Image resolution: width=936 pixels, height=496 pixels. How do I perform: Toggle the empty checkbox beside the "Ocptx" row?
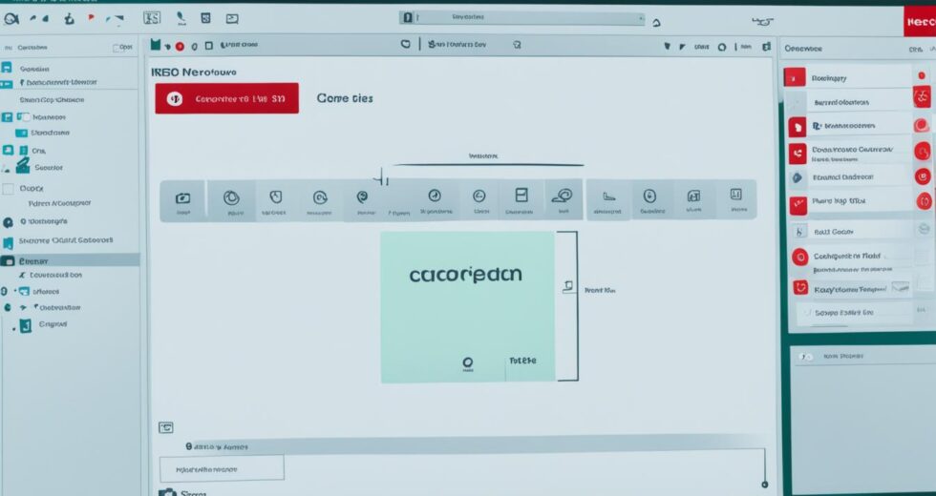click(x=8, y=189)
